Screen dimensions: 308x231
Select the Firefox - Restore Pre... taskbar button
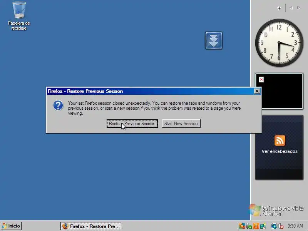(x=91, y=226)
